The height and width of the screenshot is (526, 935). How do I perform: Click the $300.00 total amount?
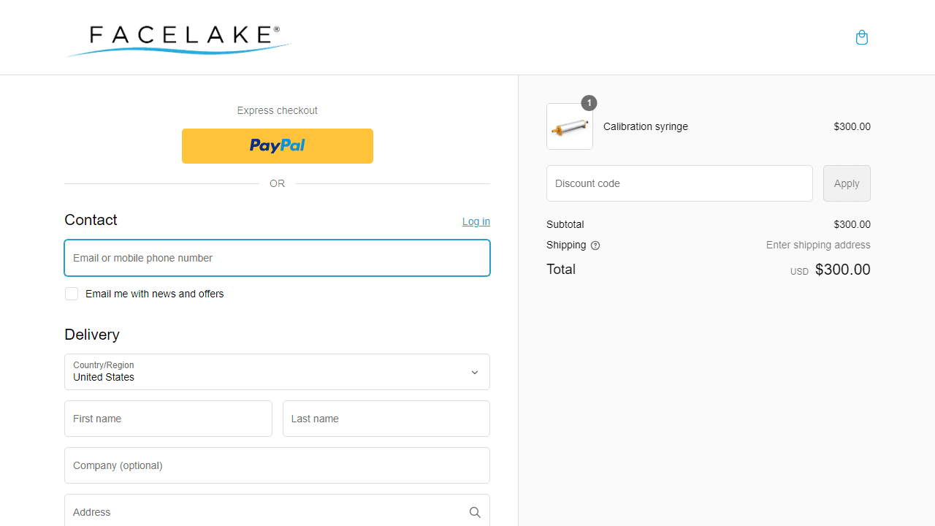coord(843,270)
